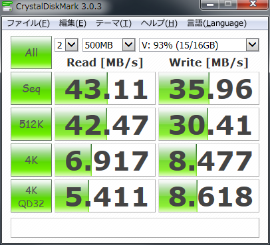
Task: Open the 言語(Language) menu
Action: [217, 23]
